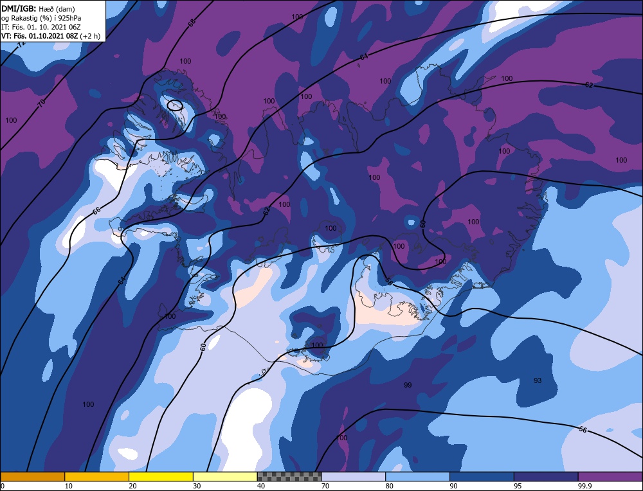Screen dimensions: 643x491
Task: Click the contour label '72'
Action: click(x=21, y=46)
